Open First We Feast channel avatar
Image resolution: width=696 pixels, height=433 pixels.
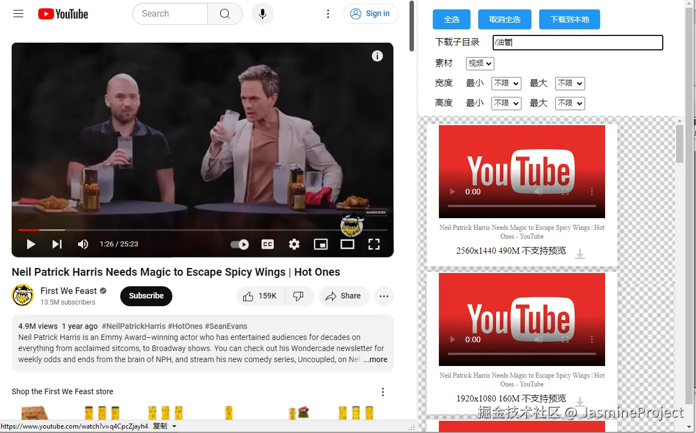23,296
